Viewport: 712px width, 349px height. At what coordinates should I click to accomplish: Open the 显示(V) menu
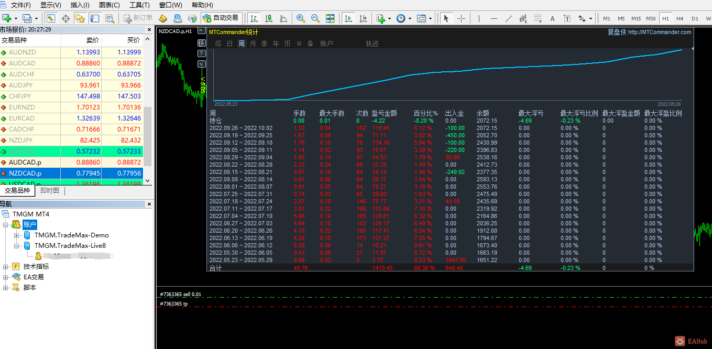point(51,5)
